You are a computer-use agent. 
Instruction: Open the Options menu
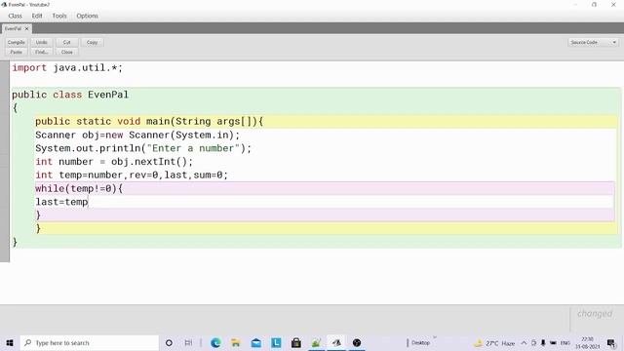tap(87, 16)
